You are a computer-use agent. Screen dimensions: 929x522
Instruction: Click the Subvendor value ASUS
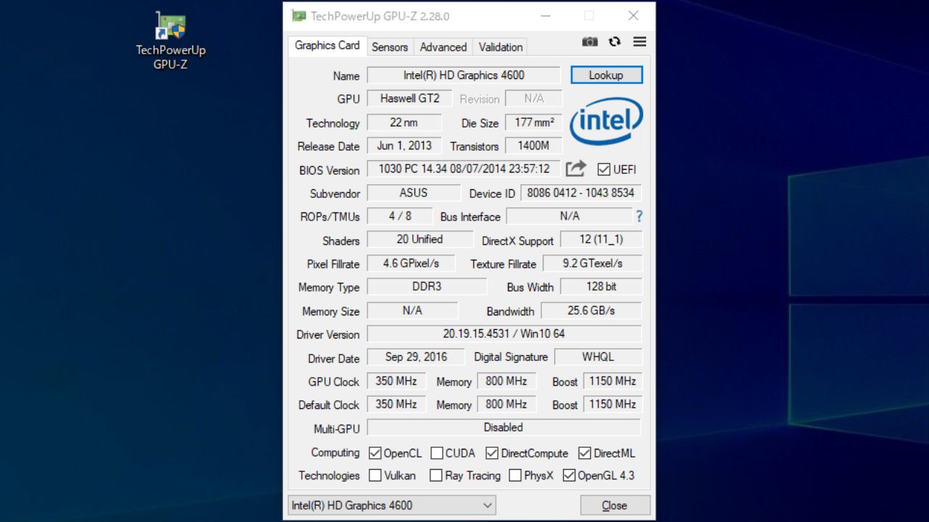pos(414,193)
